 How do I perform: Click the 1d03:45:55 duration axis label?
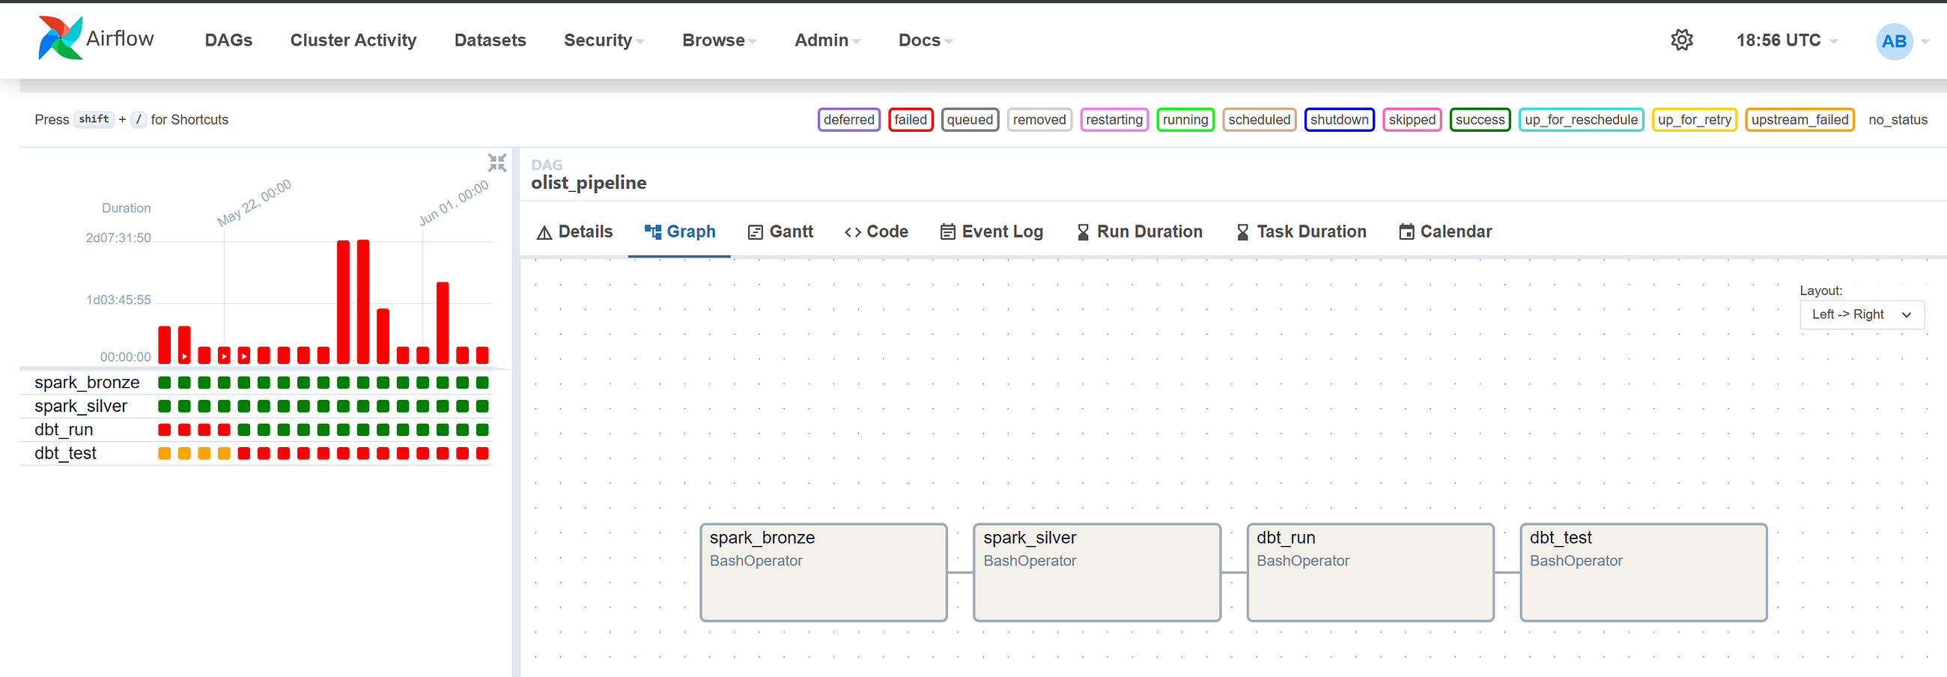coord(118,300)
